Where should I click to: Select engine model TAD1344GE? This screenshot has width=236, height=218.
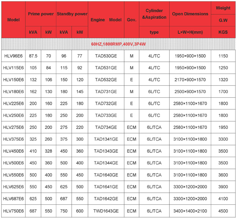click(106, 163)
